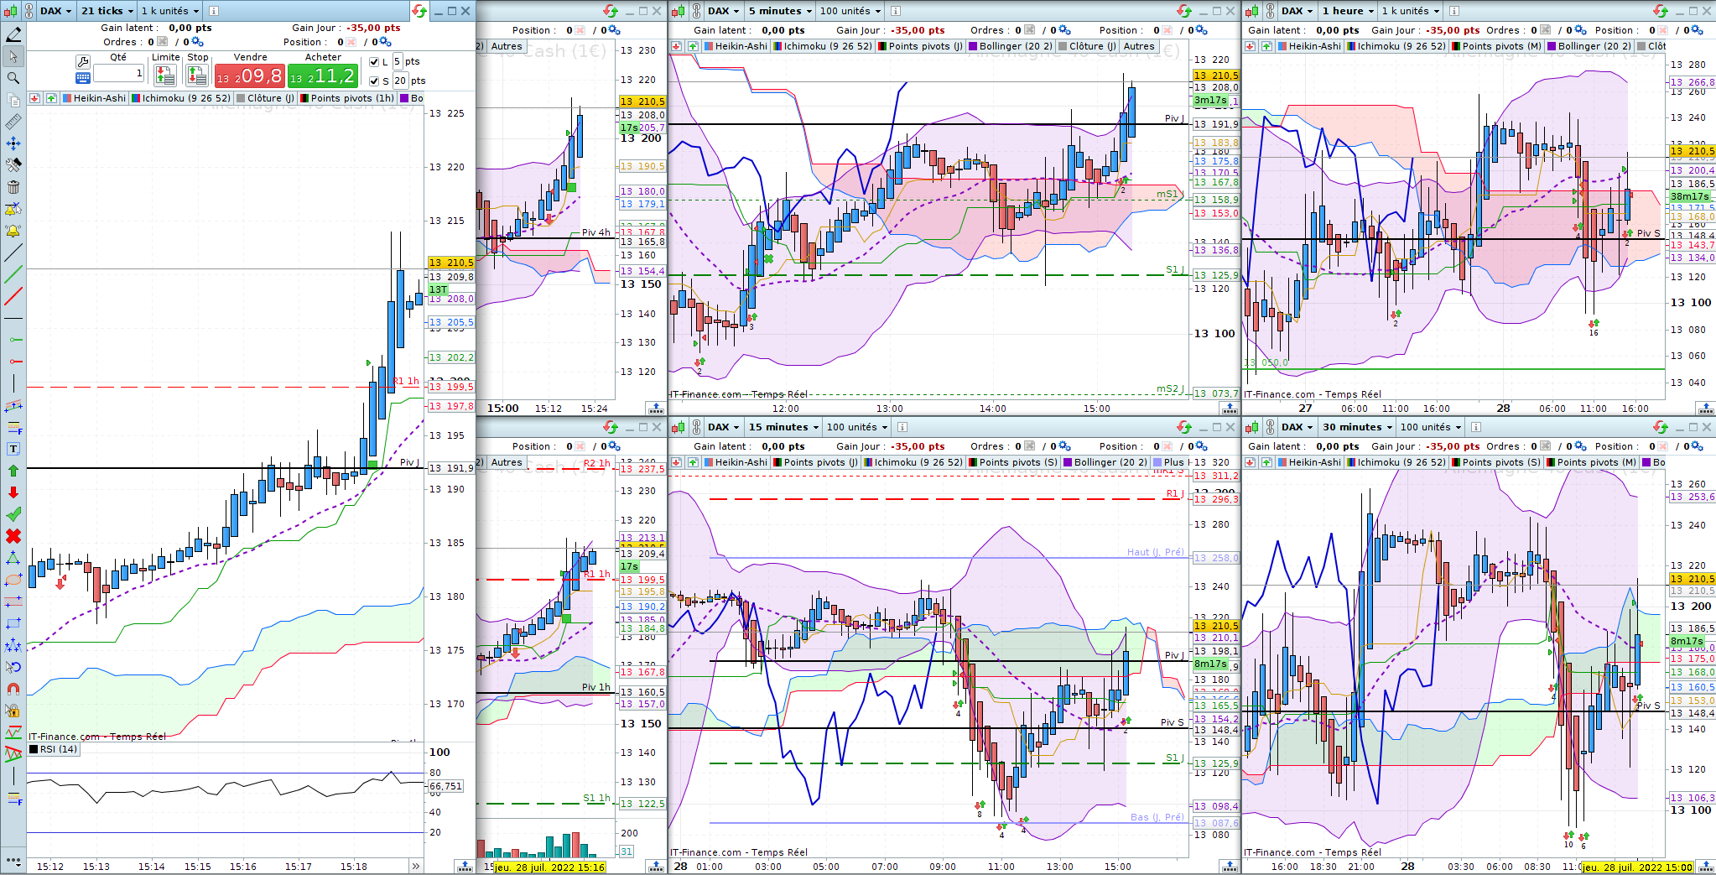Open Heikin-Ashi indicator tab in 21 ticks window
Viewport: 1716px width, 875px height.
pyautogui.click(x=94, y=98)
